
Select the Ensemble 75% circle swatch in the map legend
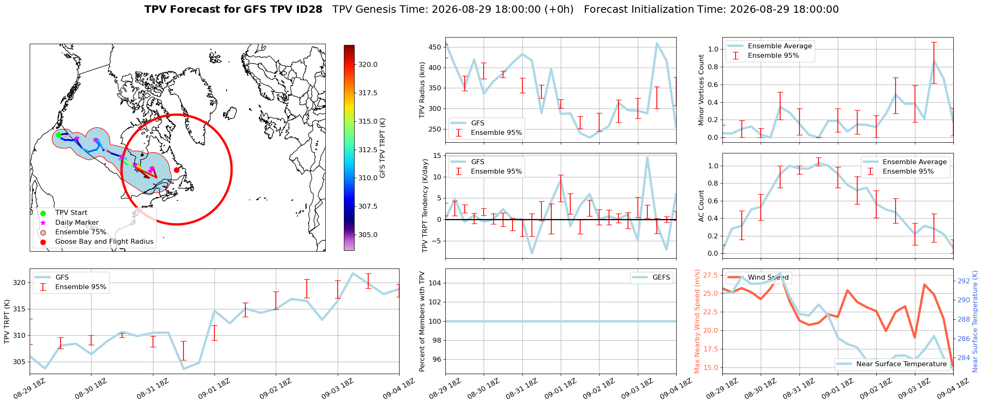pos(43,232)
